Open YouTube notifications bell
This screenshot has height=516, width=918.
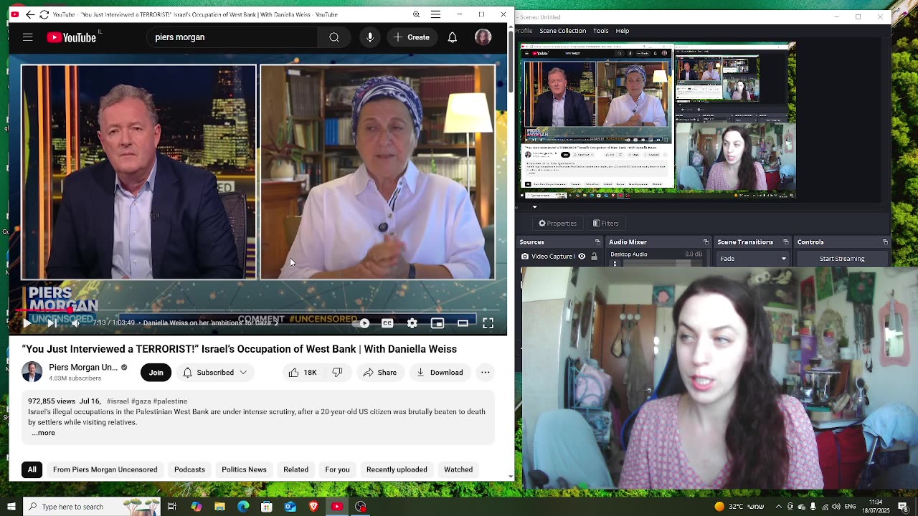click(x=453, y=37)
